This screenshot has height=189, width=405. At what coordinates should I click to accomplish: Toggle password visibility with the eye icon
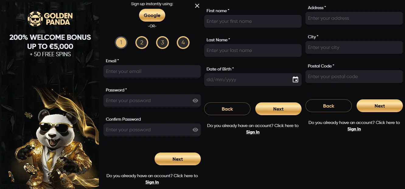(195, 101)
